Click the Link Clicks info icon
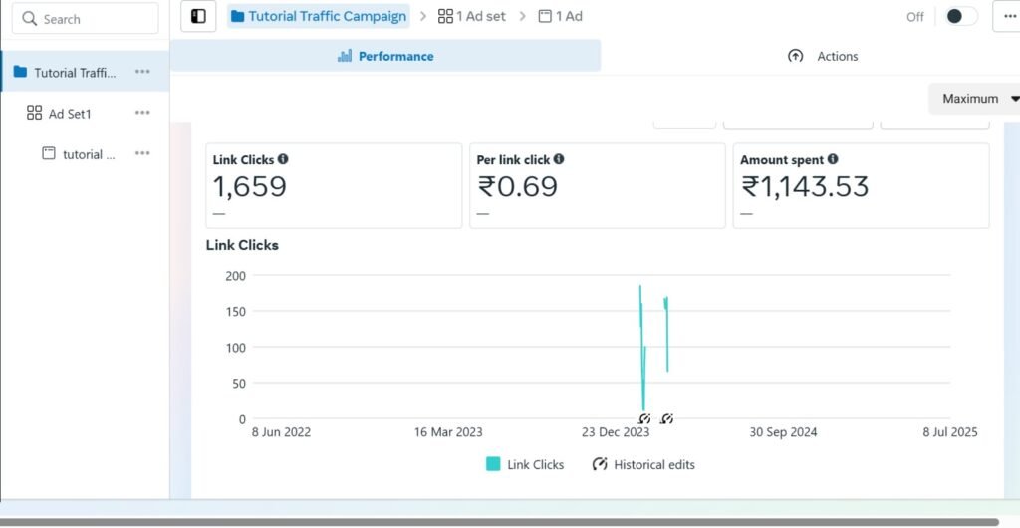 [283, 159]
